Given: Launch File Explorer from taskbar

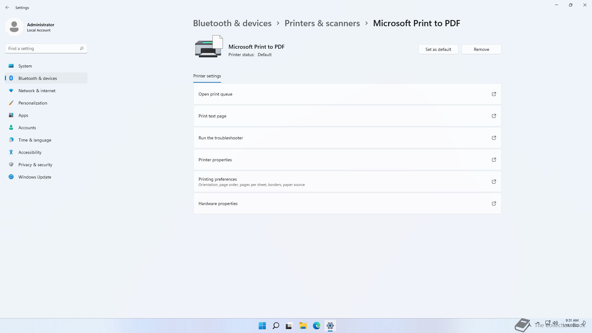Looking at the screenshot, I should [303, 326].
